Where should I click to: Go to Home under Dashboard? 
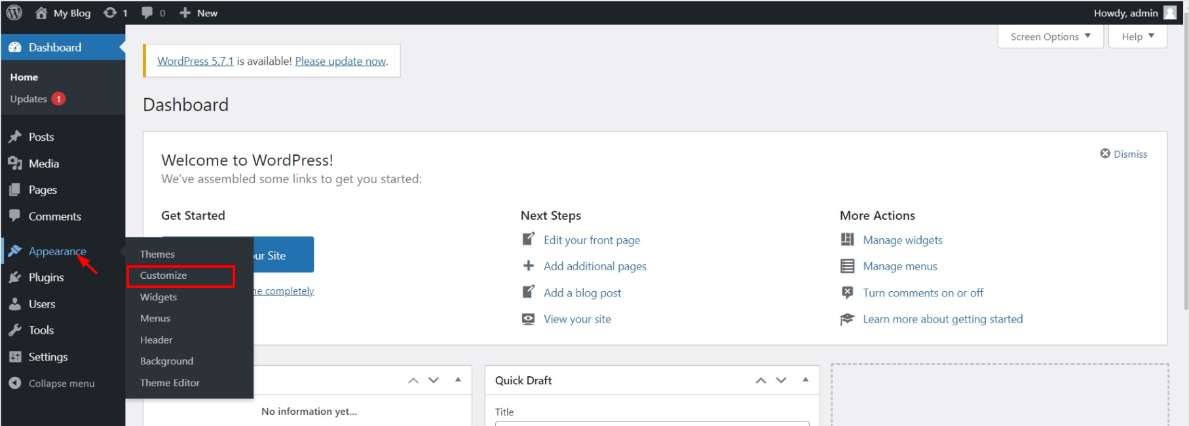[24, 77]
